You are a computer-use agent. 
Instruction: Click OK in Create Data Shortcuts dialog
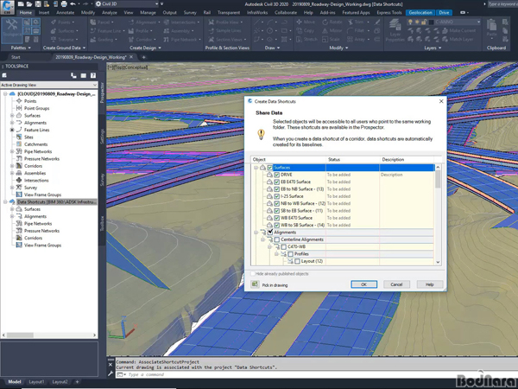click(x=363, y=284)
